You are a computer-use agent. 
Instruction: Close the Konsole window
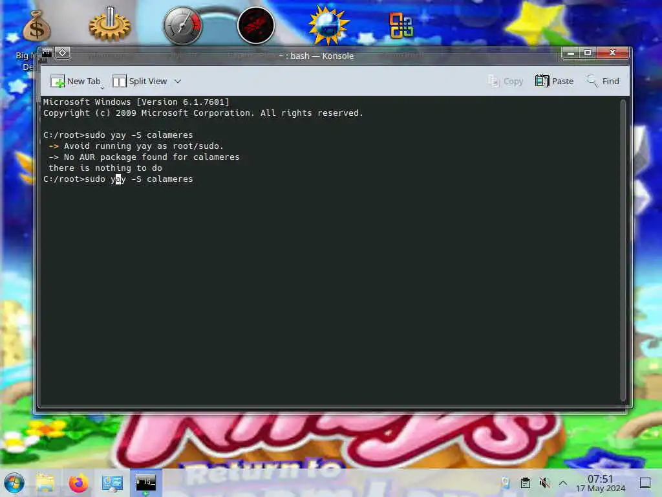pyautogui.click(x=613, y=53)
